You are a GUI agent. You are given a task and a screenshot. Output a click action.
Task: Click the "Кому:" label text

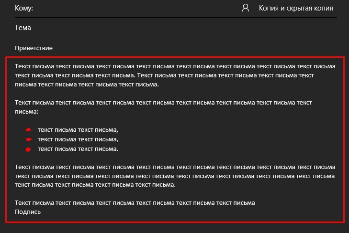[x=24, y=8]
